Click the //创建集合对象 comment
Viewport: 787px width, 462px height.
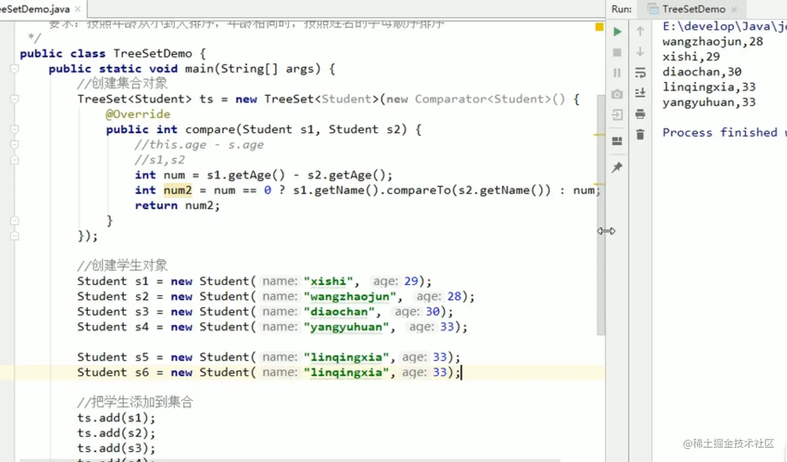tap(123, 84)
